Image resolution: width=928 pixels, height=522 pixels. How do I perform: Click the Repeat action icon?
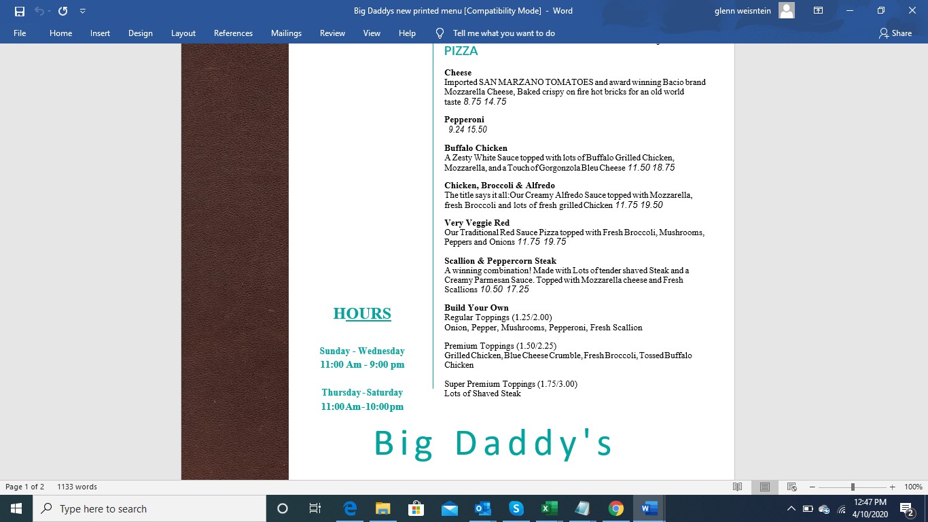point(63,11)
